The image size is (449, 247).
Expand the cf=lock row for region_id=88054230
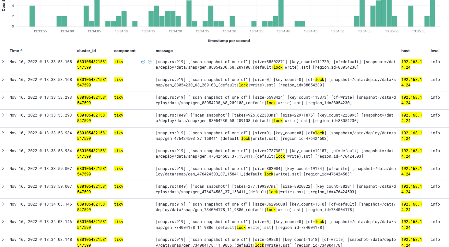coord(3,79)
